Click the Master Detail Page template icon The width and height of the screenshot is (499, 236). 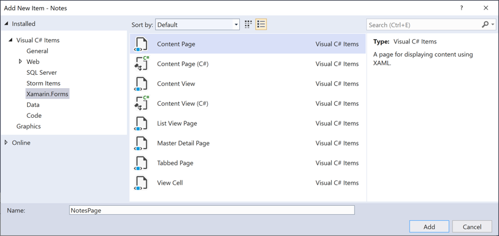point(141,143)
